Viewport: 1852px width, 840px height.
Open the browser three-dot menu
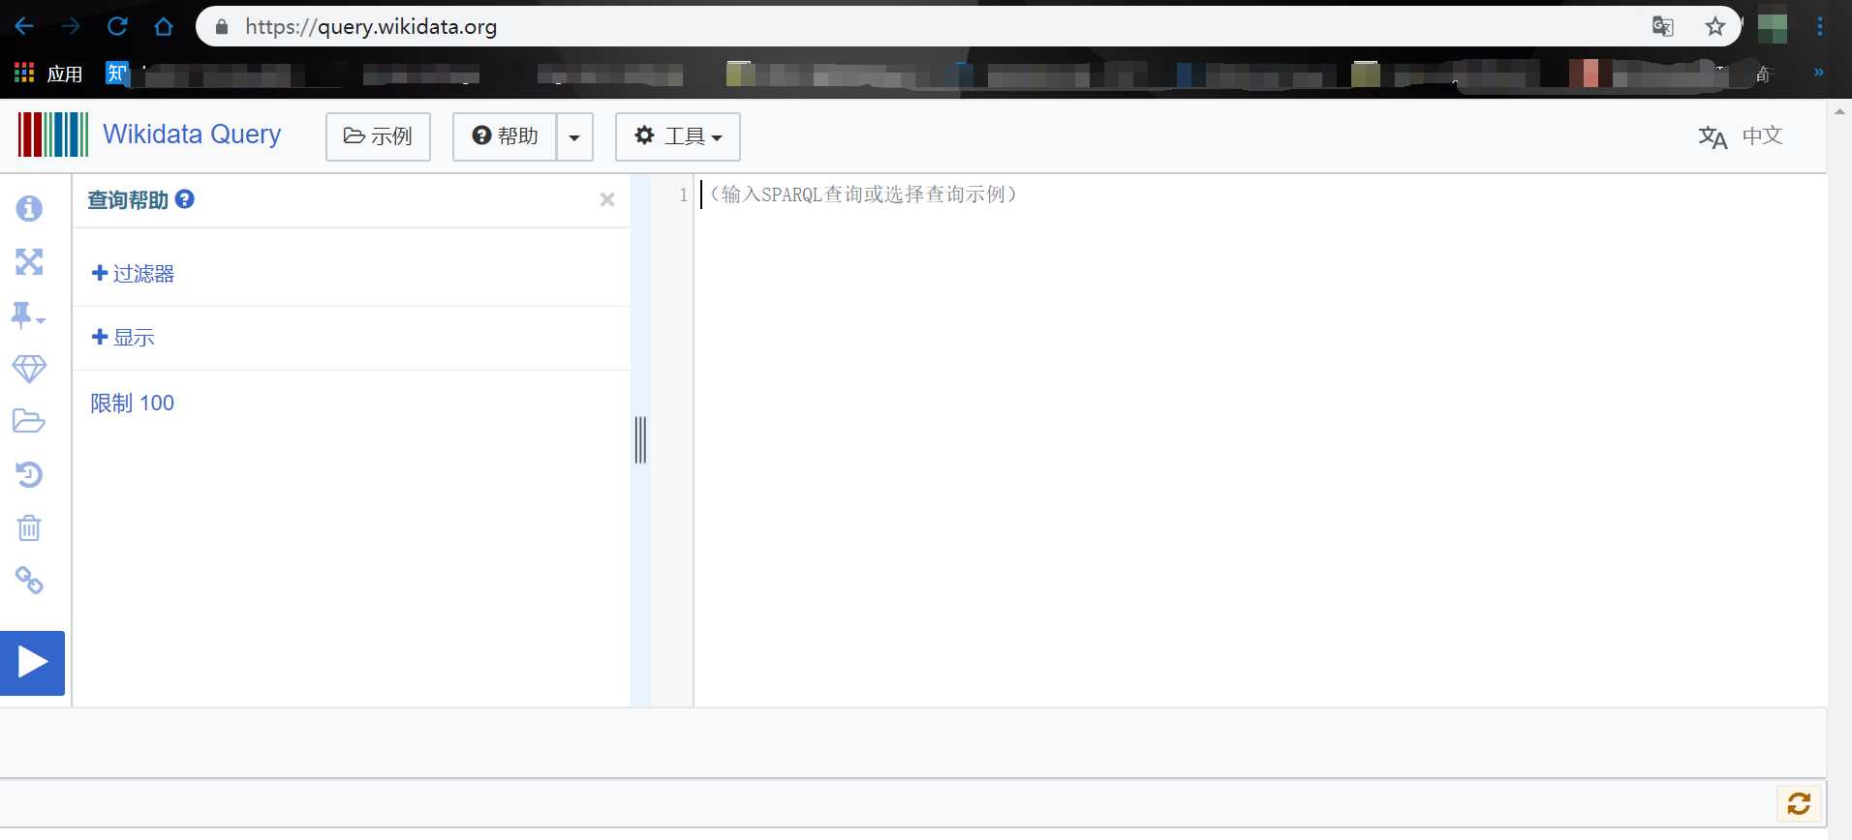pos(1820,26)
